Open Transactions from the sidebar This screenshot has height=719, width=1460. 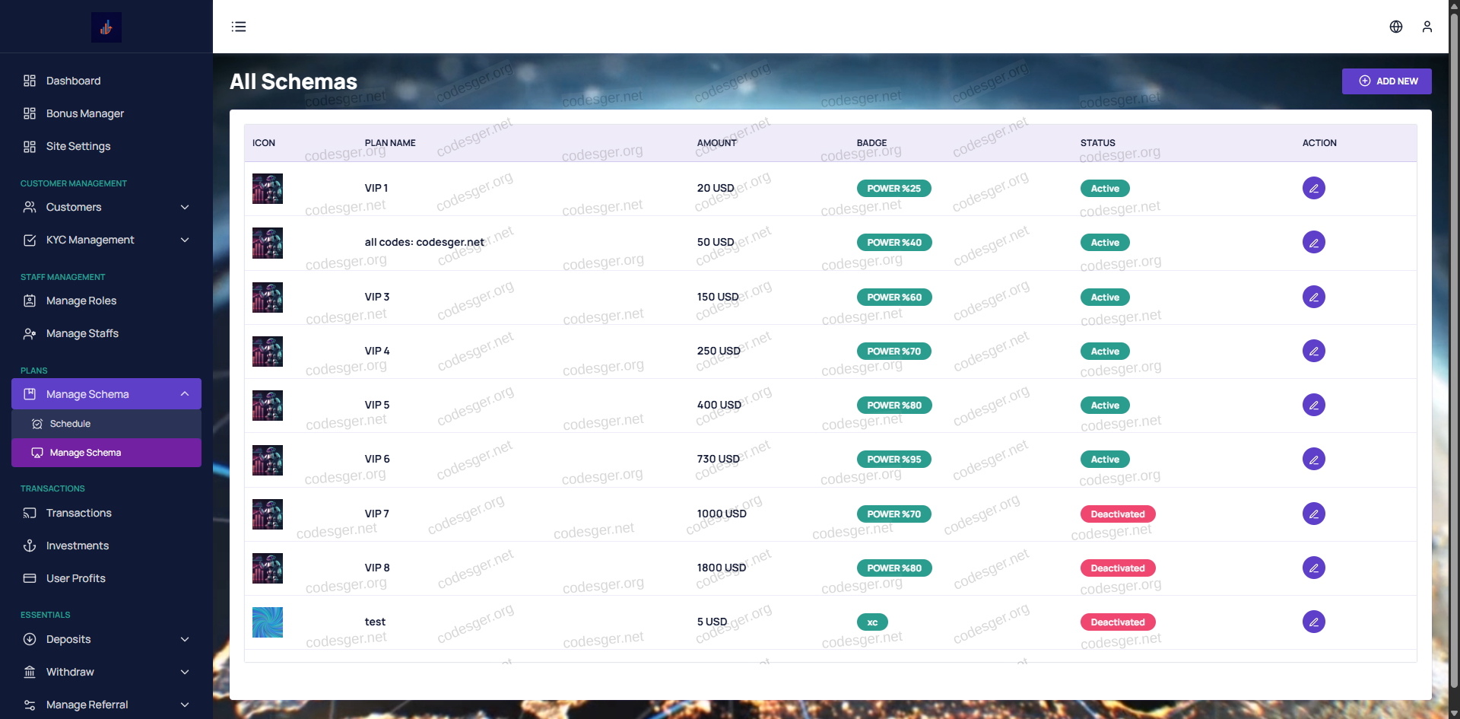78,513
